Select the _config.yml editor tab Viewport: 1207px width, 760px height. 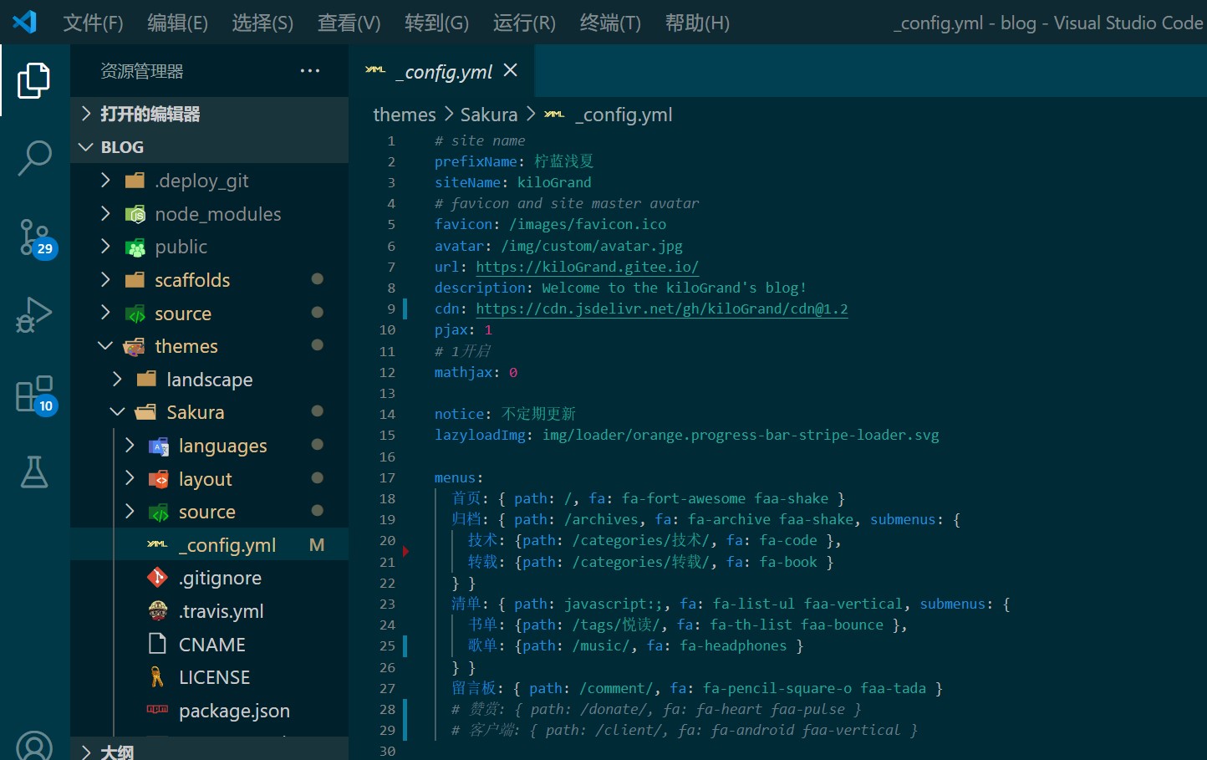(x=441, y=71)
